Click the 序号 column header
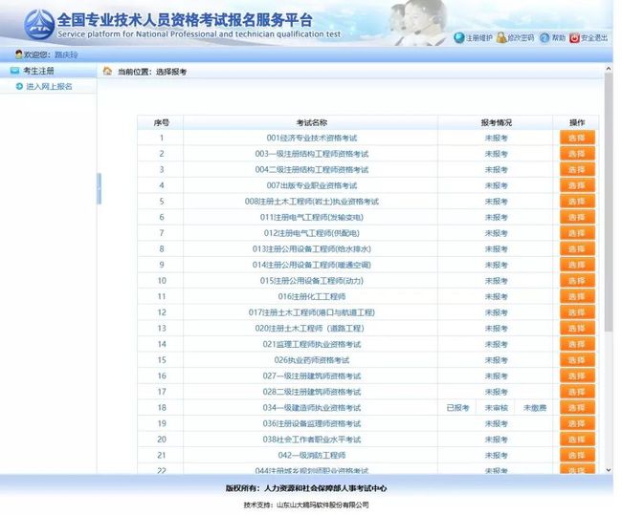The width and height of the screenshot is (622, 515). coord(161,122)
